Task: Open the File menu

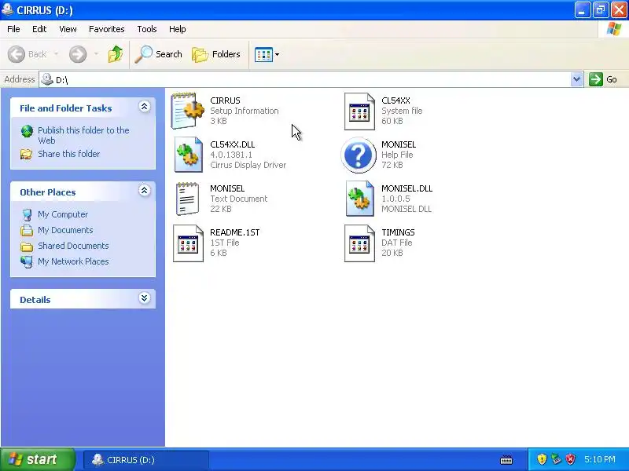Action: (x=13, y=29)
